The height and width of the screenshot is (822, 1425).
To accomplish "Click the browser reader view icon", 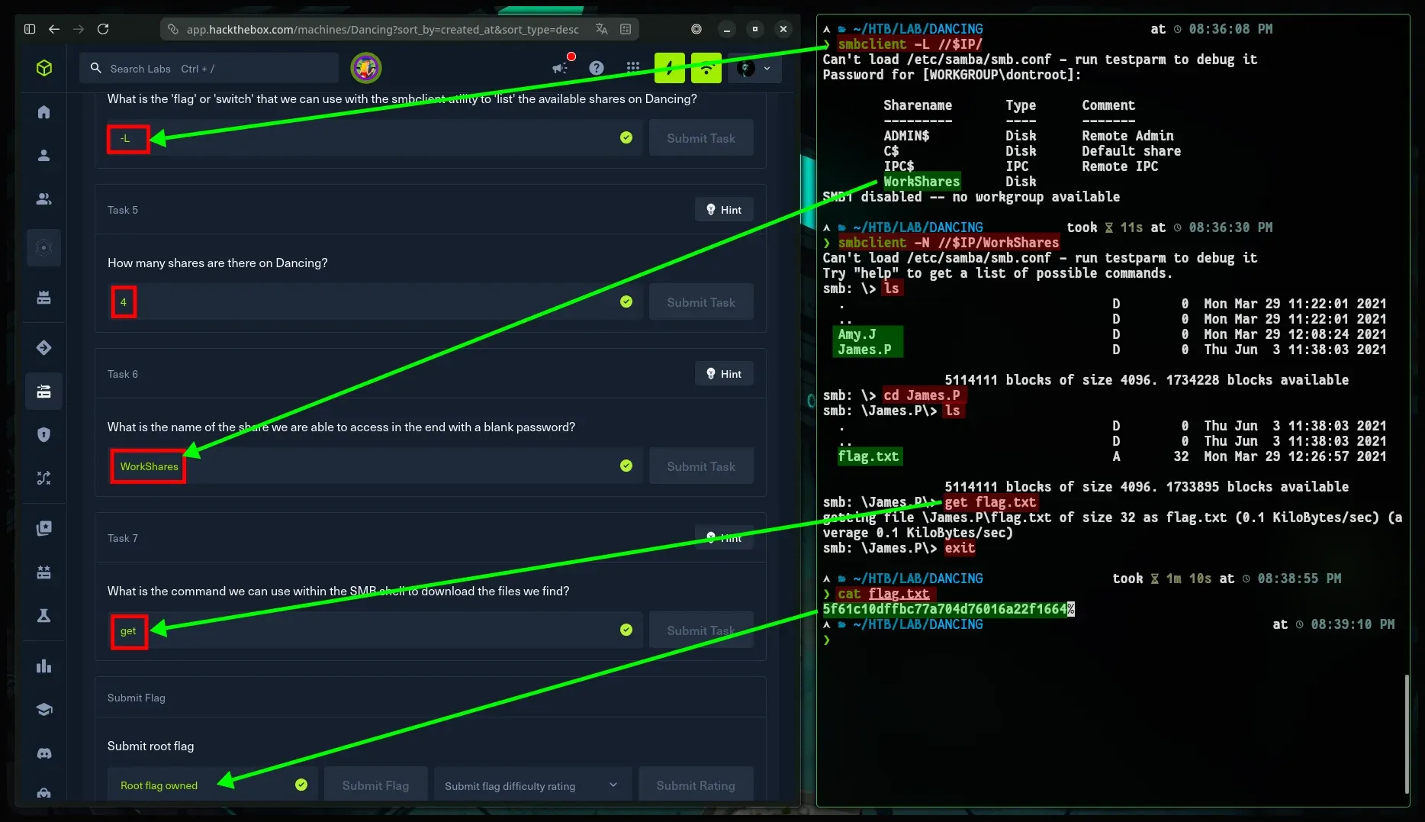I will coord(626,29).
